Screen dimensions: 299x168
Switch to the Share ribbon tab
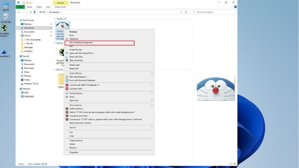39,7
